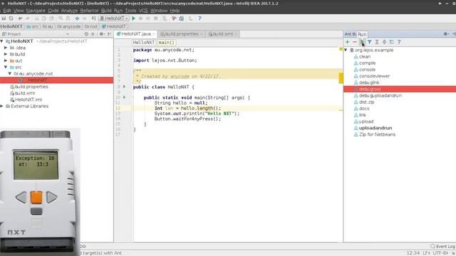
Task: Open the Navigate menu
Action: [36, 11]
